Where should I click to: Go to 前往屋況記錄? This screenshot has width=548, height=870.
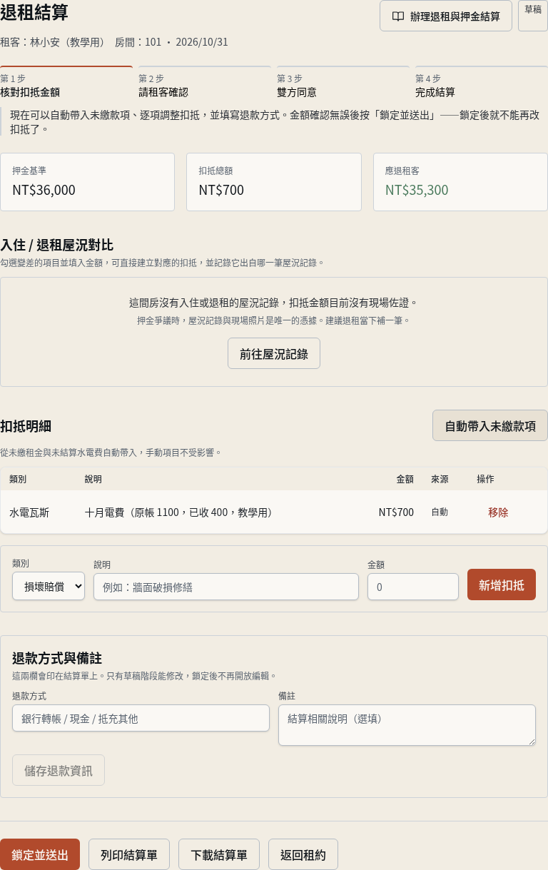point(274,353)
